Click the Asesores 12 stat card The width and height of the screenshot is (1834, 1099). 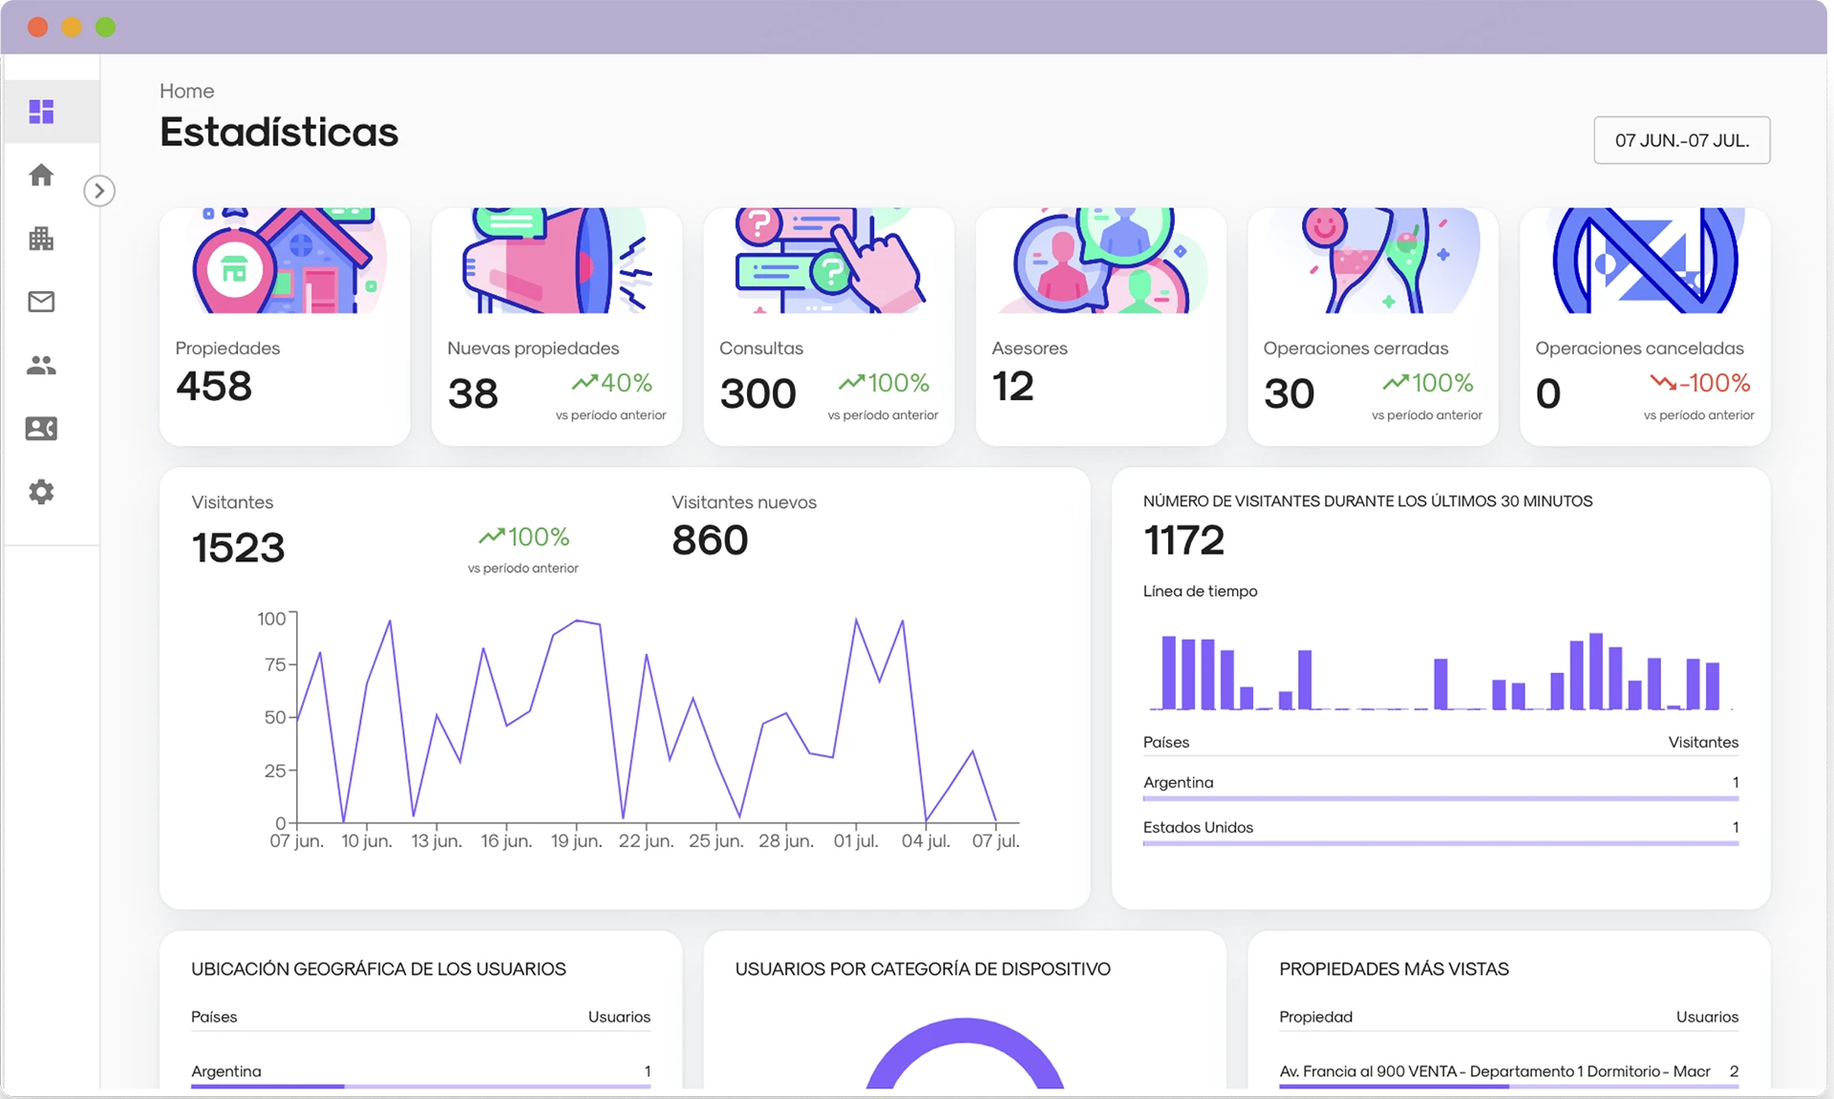coord(1099,325)
